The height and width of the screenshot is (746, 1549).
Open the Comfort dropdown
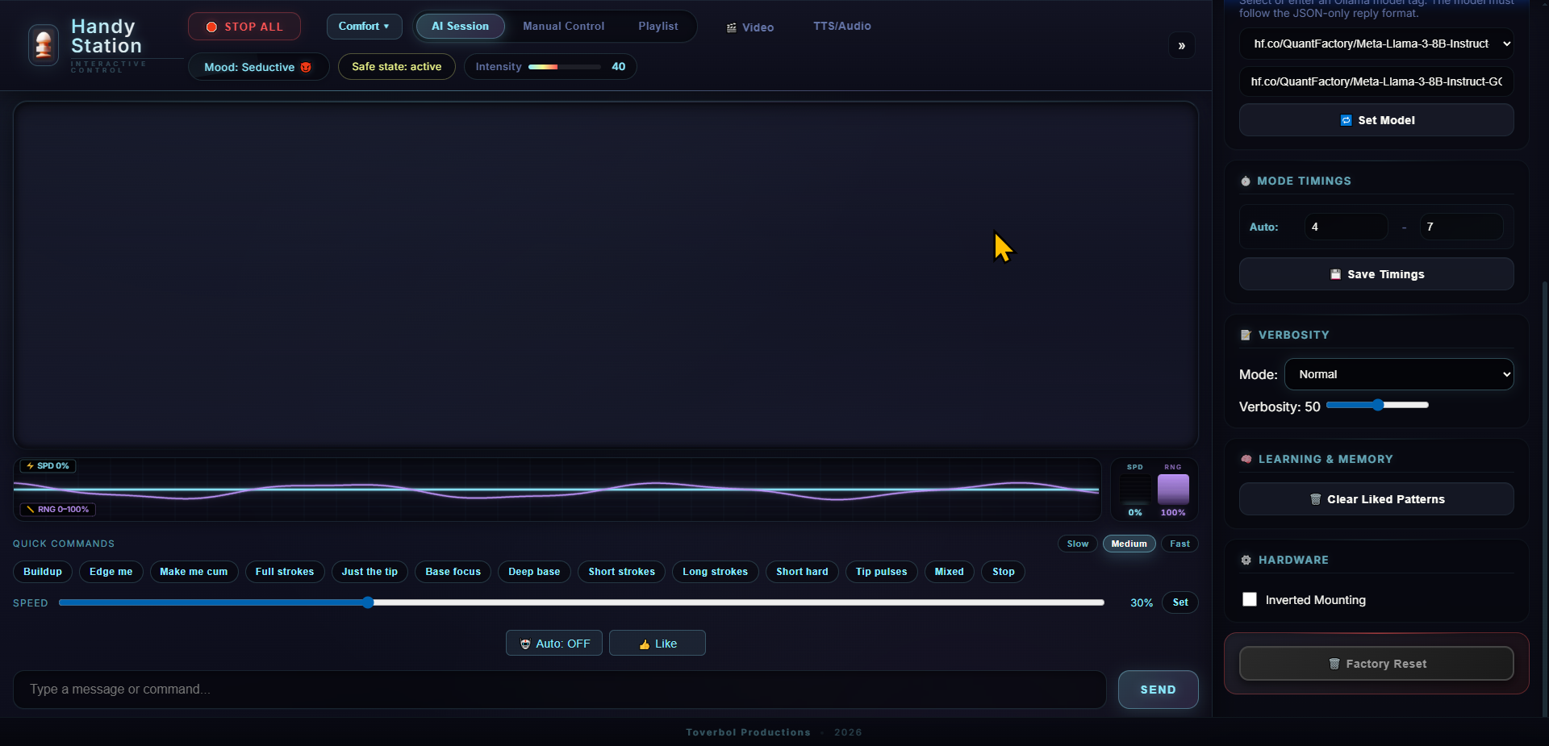pyautogui.click(x=364, y=26)
